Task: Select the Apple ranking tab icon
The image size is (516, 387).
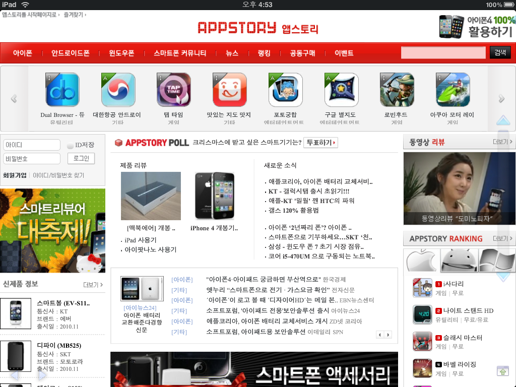Action: pos(422,261)
